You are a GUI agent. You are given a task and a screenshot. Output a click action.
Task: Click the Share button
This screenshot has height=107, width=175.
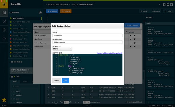click(x=168, y=11)
